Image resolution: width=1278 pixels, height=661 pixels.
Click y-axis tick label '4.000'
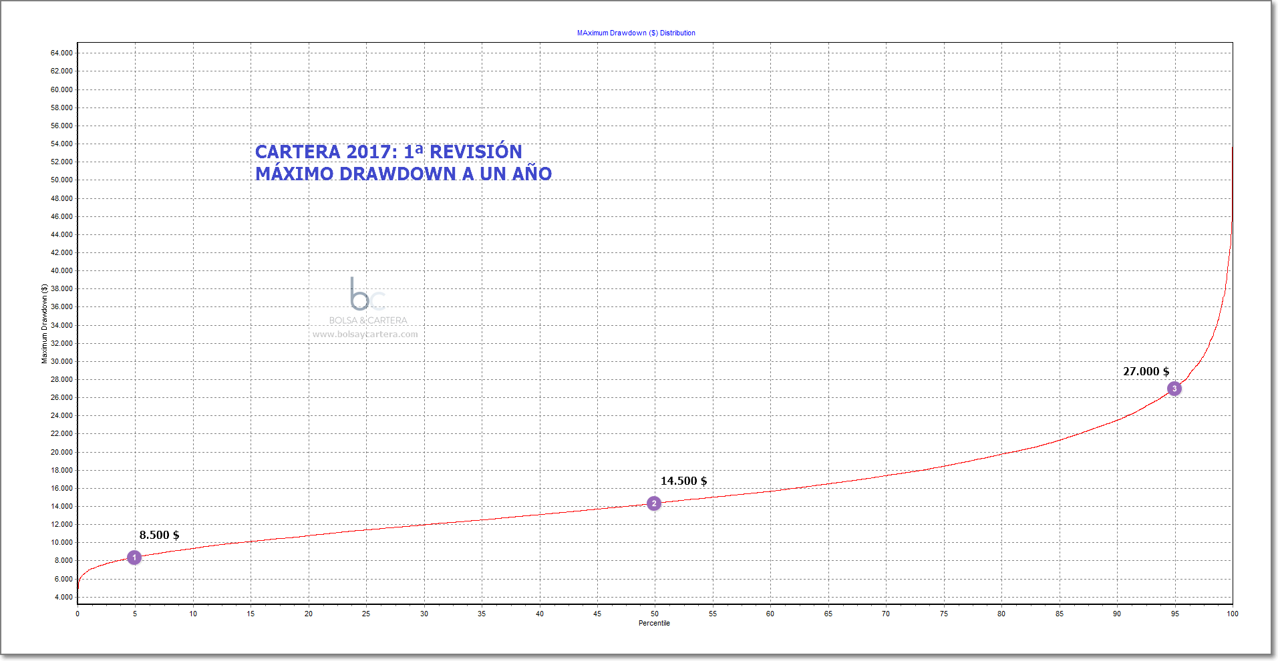pos(63,597)
